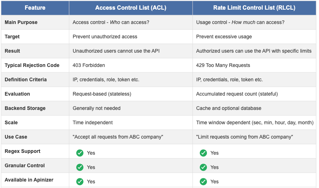The width and height of the screenshot is (319, 188).
Task: Select the Typical Rejection Code row label
Action: coord(32,65)
